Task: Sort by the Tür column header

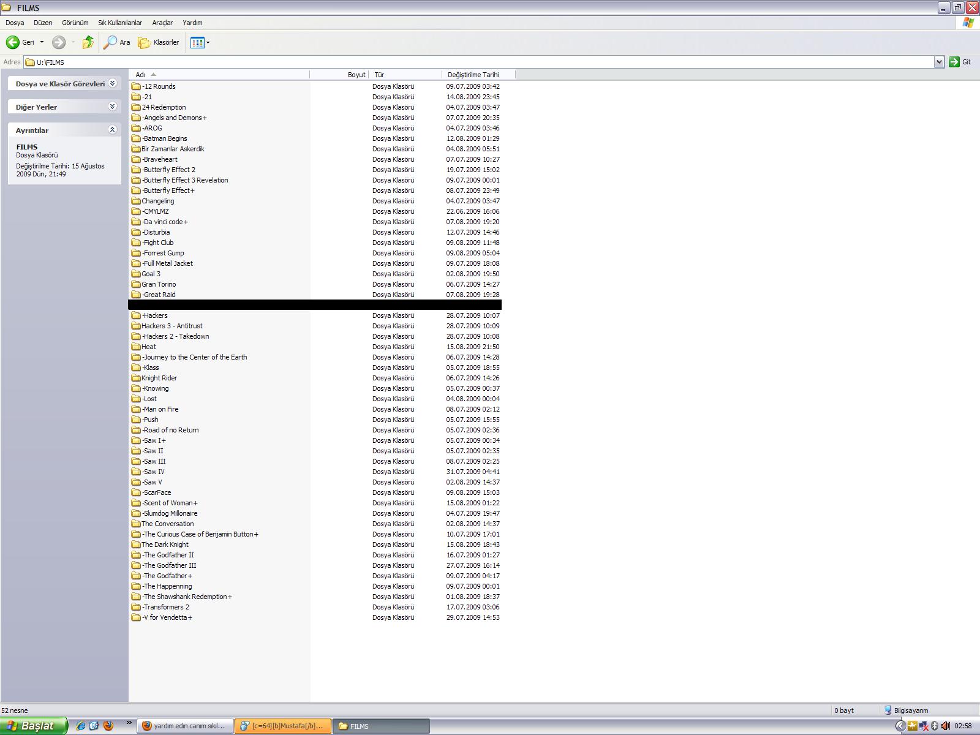Action: 405,75
